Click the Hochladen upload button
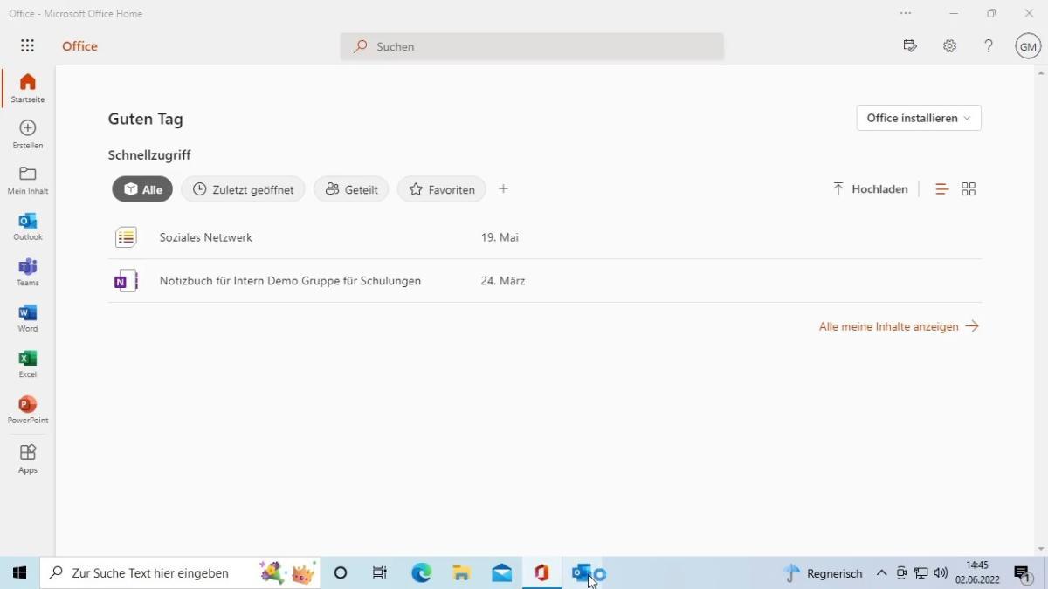The width and height of the screenshot is (1048, 589). click(870, 189)
